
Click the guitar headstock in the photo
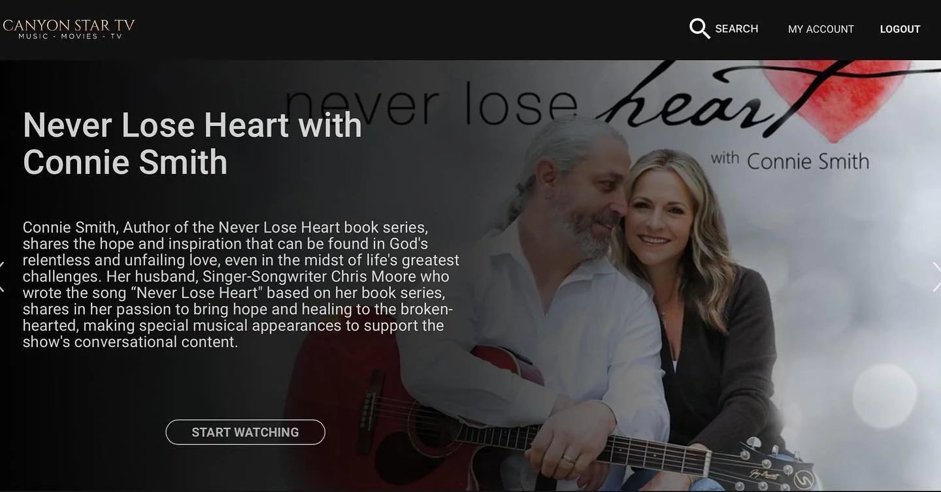[778, 468]
